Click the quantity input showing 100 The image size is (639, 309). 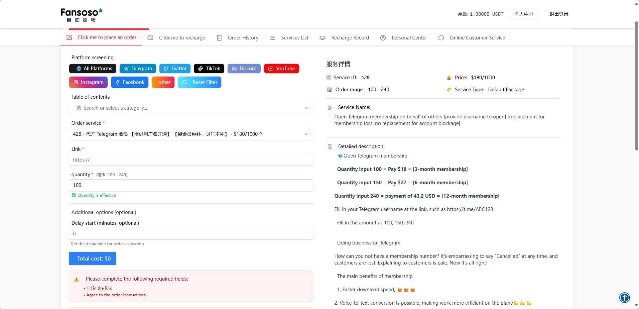(191, 185)
